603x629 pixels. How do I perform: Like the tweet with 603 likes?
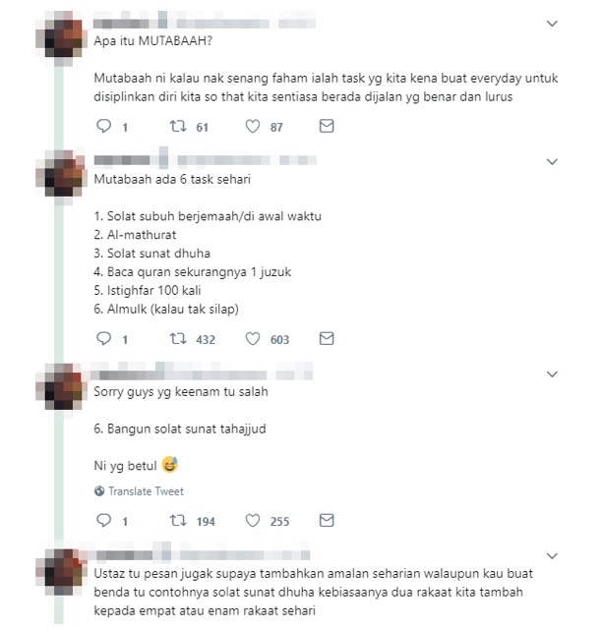(x=253, y=339)
